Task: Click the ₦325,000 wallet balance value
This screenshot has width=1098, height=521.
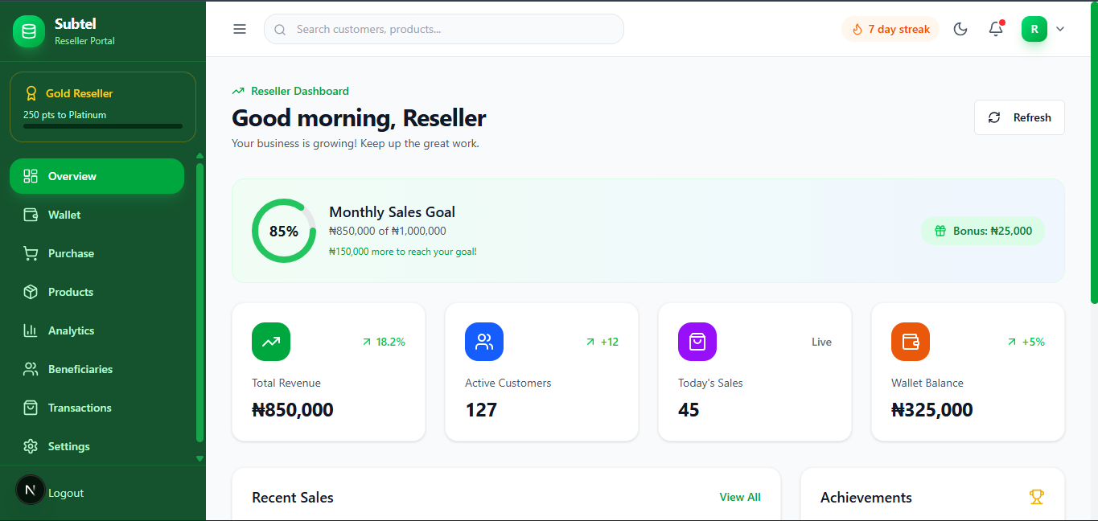Action: 932,410
